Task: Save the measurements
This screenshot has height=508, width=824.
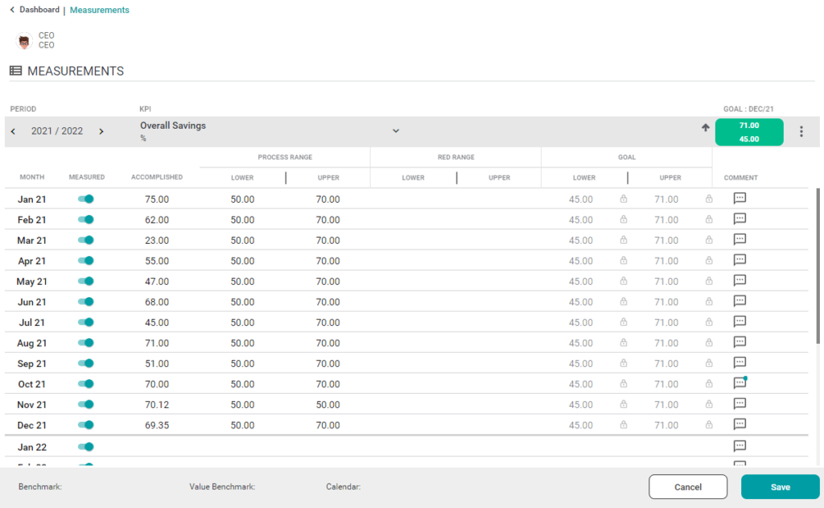Action: tap(780, 486)
